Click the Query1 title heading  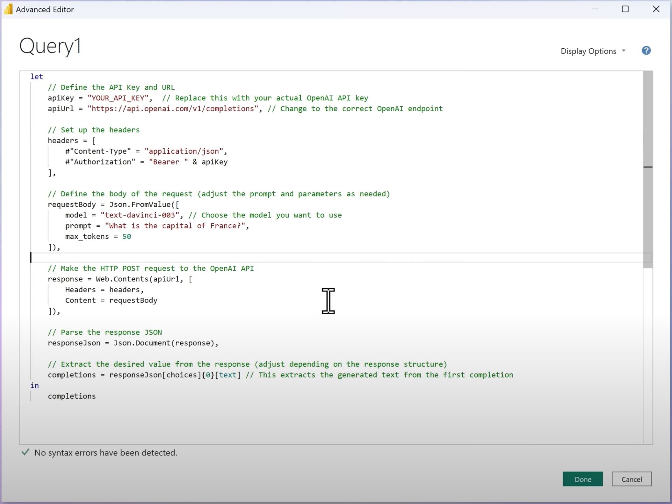click(x=50, y=46)
